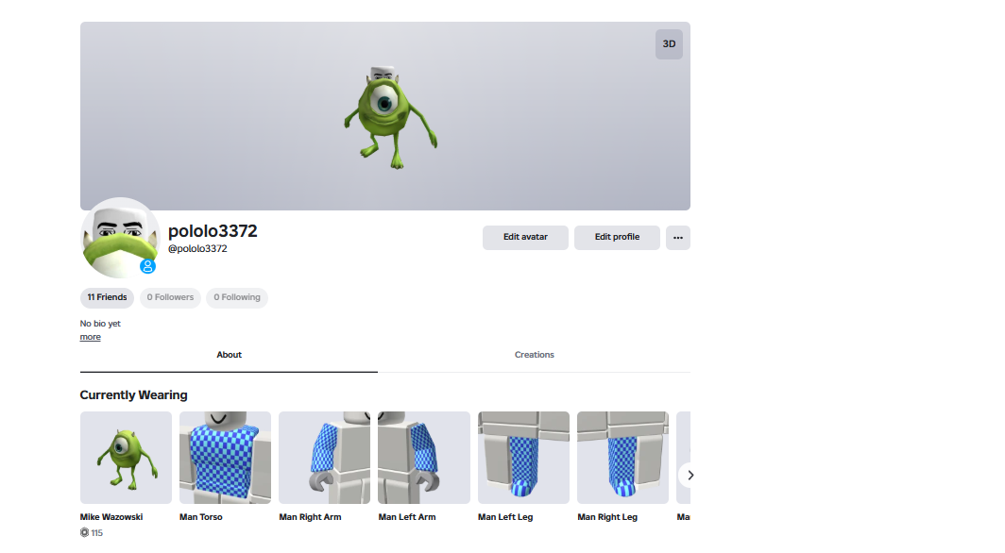Open the three-dots more options menu

[x=677, y=238]
